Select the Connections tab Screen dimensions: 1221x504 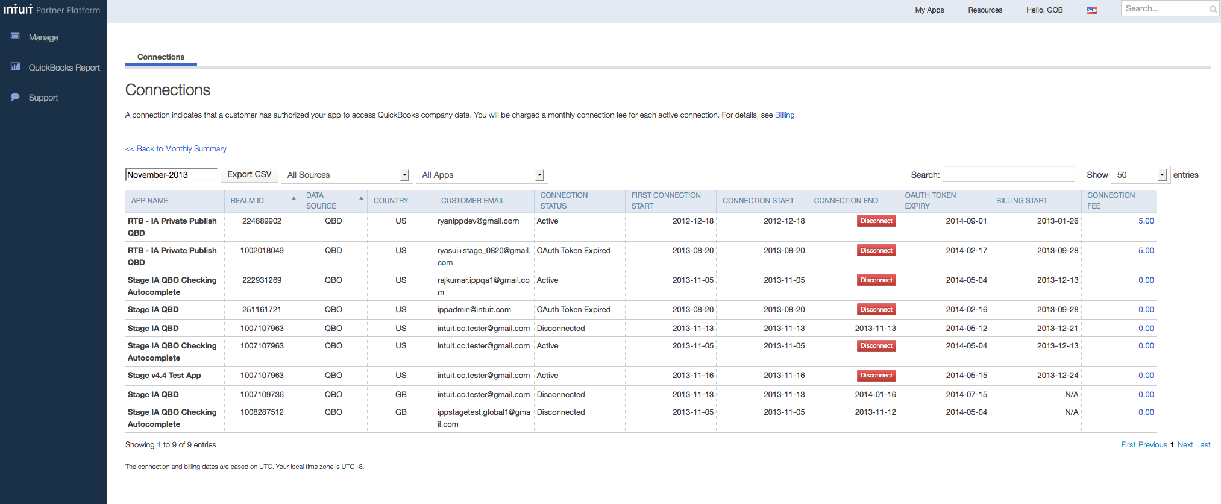161,57
